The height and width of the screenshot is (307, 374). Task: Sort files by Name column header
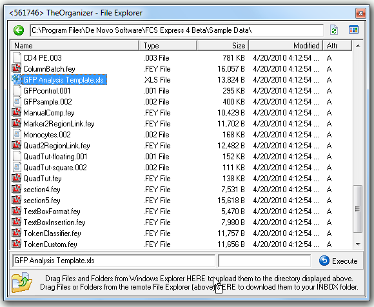coord(74,45)
